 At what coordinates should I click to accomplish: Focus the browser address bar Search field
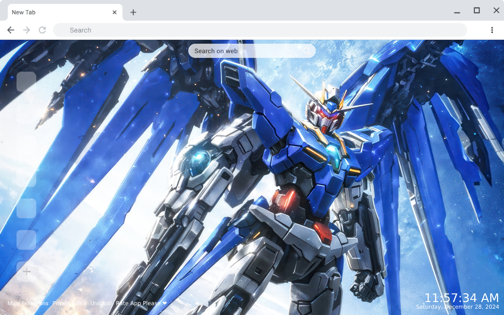260,30
